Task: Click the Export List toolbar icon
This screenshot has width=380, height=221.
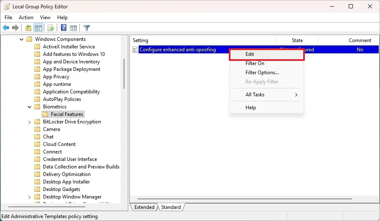Action: click(51, 28)
